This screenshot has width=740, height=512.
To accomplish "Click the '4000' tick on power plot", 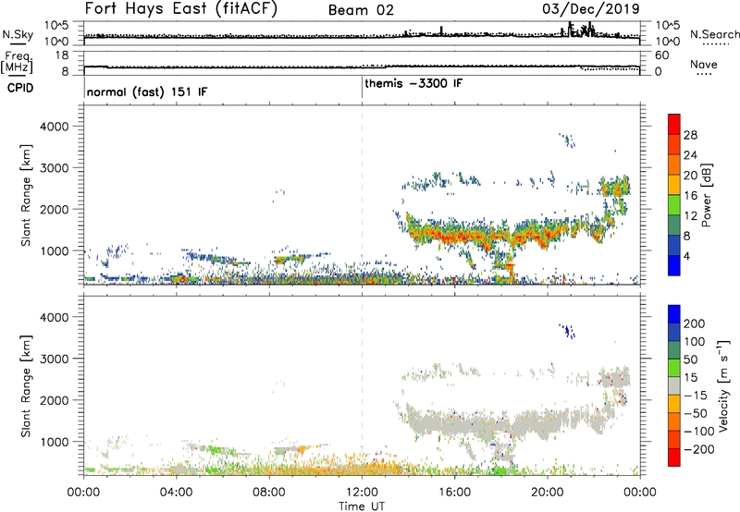I will (54, 127).
